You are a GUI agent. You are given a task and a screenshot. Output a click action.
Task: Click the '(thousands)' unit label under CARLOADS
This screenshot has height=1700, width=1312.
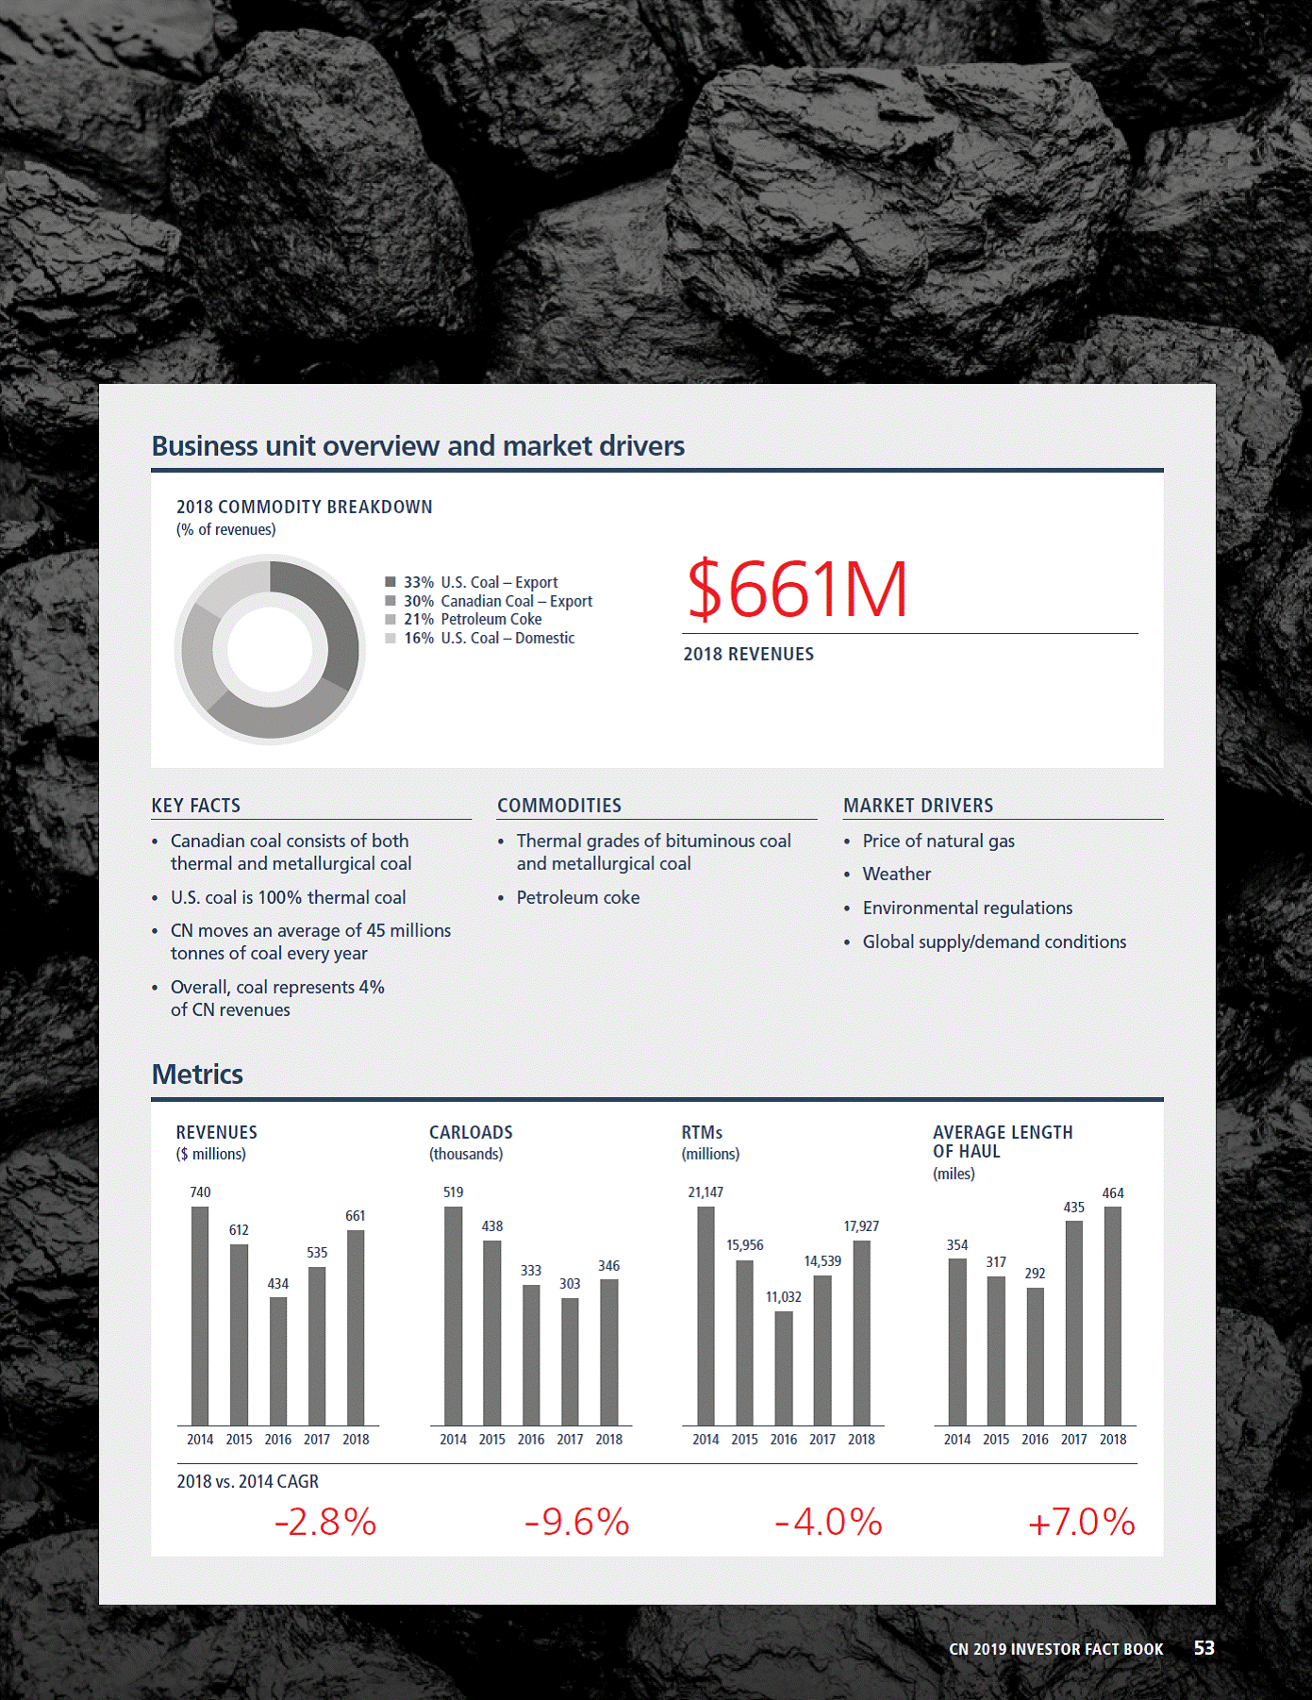click(x=466, y=1154)
